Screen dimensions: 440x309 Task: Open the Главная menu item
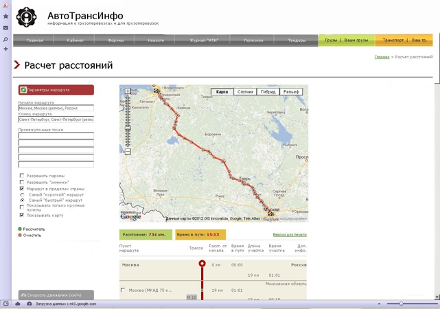(x=35, y=41)
